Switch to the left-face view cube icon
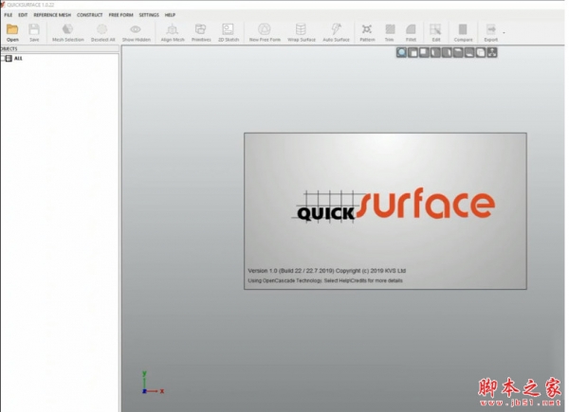The width and height of the screenshot is (569, 412). tap(435, 52)
